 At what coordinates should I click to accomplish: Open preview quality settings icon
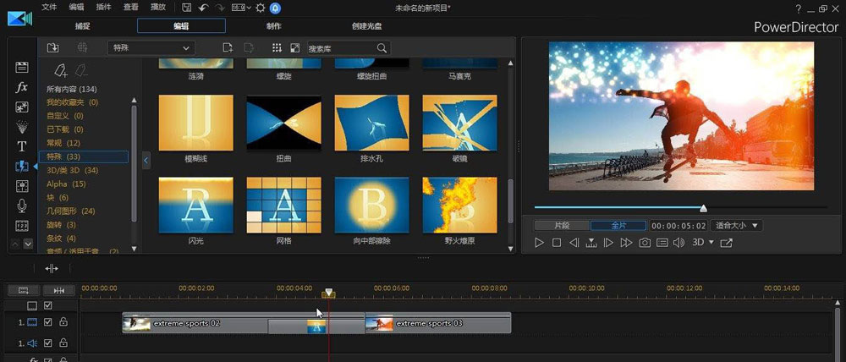662,243
